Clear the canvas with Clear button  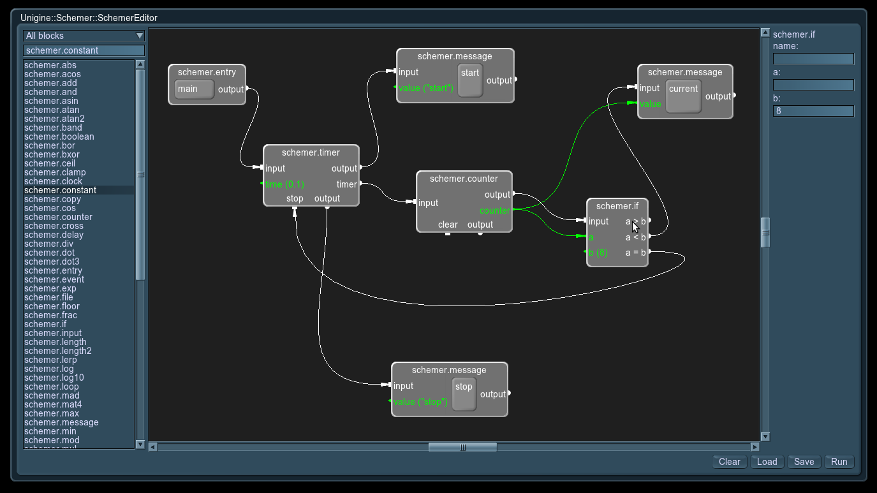729,462
